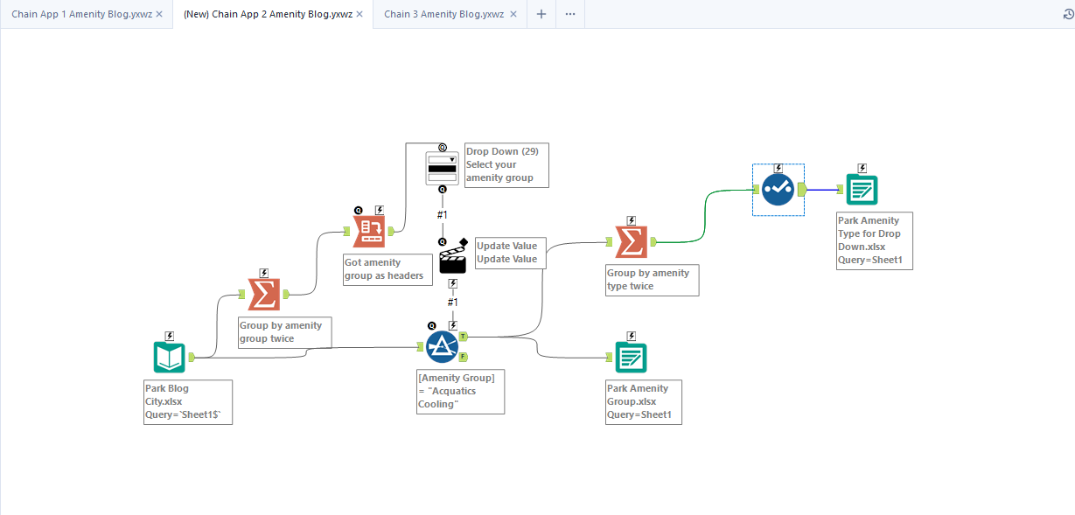Image resolution: width=1075 pixels, height=515 pixels.
Task: Select the Park Blog City.xlsx Input Data tool
Action: click(170, 357)
